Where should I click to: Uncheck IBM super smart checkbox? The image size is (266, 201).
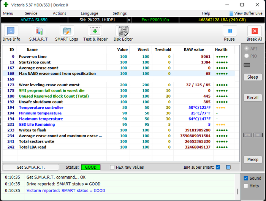point(218,167)
